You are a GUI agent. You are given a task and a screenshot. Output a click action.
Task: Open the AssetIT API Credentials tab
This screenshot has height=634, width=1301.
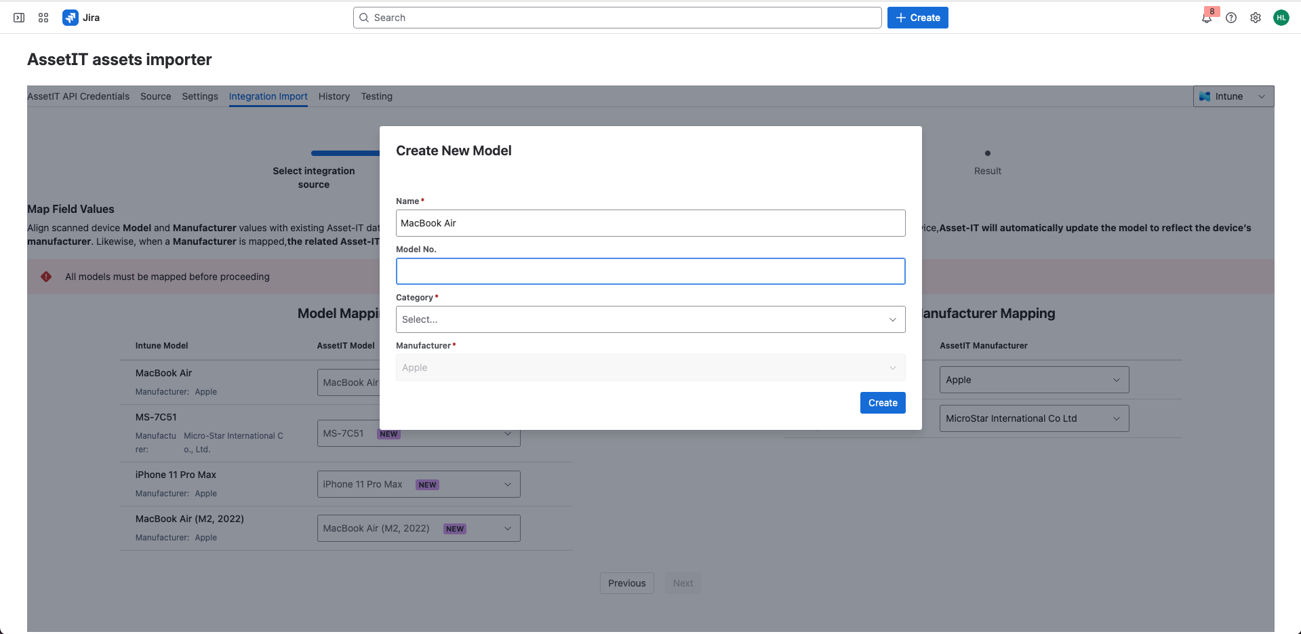pos(78,96)
